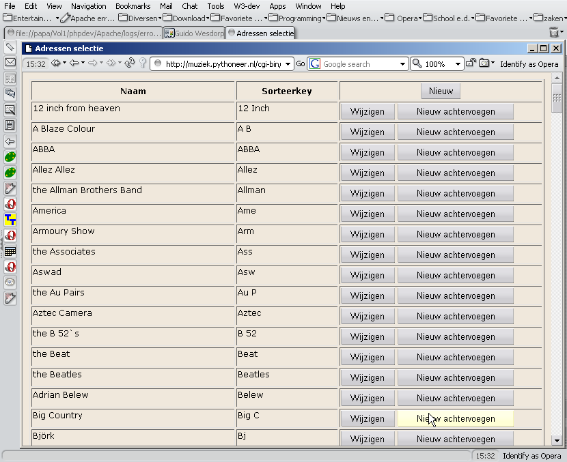Click Wijzigen for the Björk row
This screenshot has width=567, height=462.
pos(367,439)
